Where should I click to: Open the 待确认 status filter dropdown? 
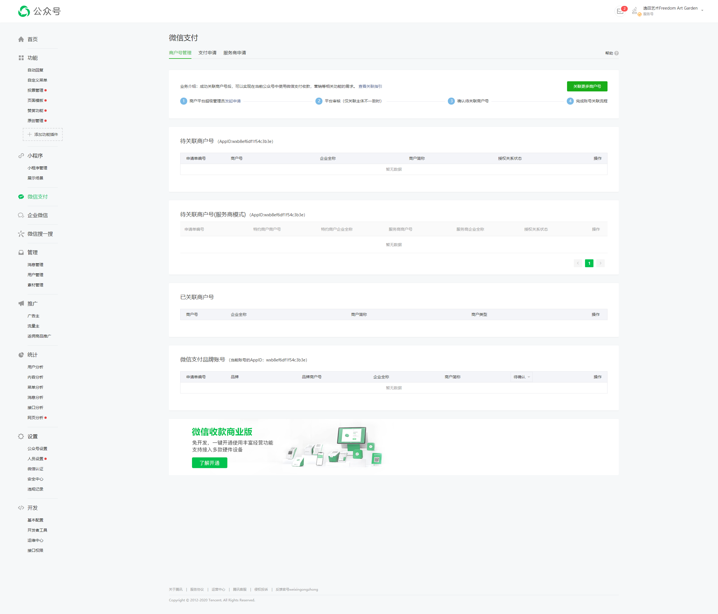[521, 377]
